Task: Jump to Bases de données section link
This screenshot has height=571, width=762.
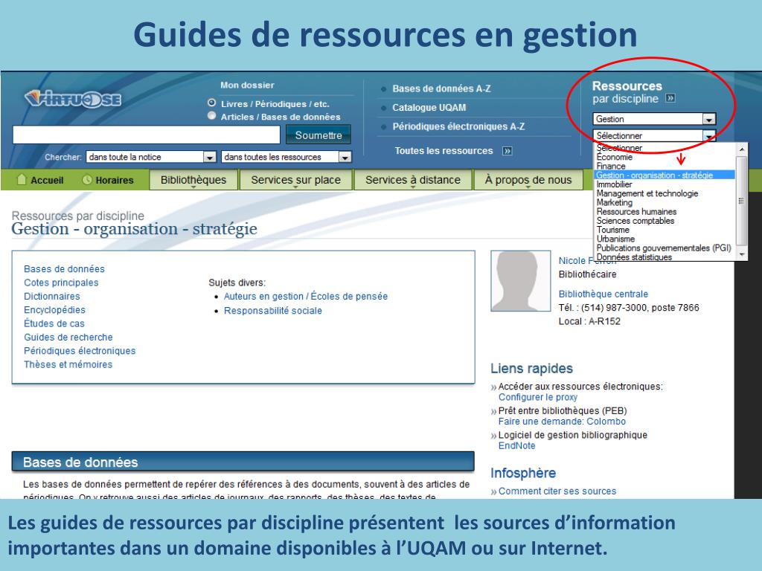Action: [x=64, y=269]
